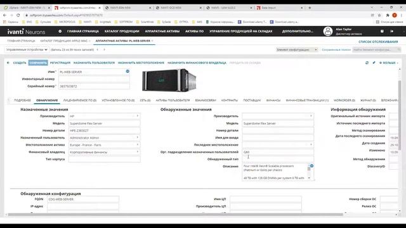Open Местоположение актива Europe - France dropdown
Image resolution: width=406 pixels, height=228 pixels.
(x=137, y=145)
